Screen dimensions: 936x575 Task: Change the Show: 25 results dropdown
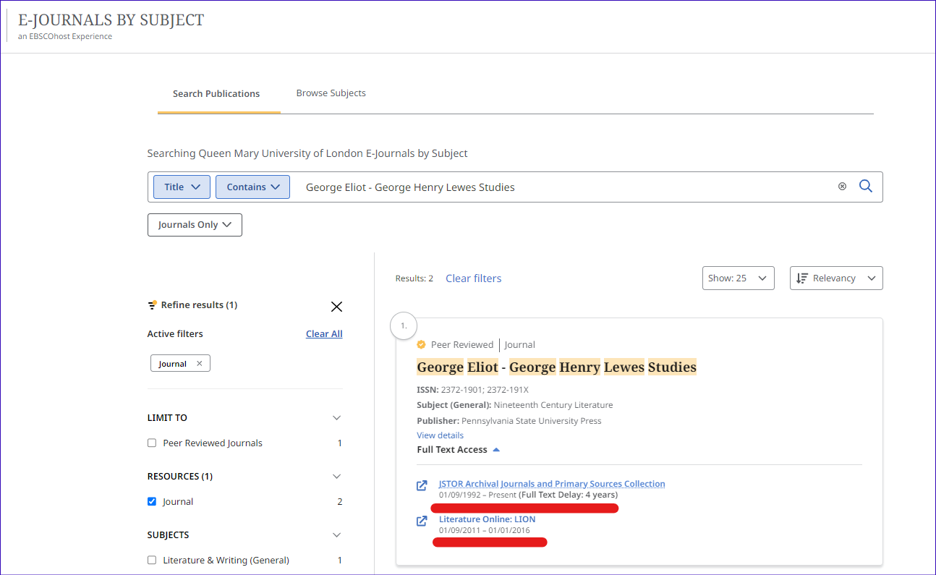pyautogui.click(x=739, y=278)
